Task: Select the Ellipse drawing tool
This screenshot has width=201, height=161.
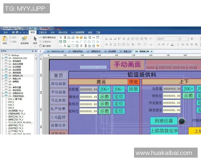Action: click(x=85, y=42)
